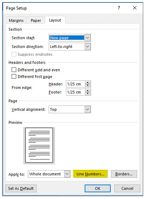Click the page preview thumbnail
Viewport: 146px width, 199px height.
point(39,145)
